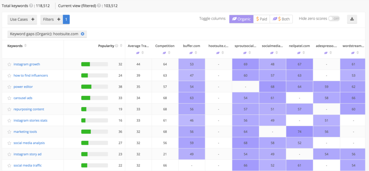Click the buffer.com column header
Screen dimensions: 369x171
coord(192,46)
